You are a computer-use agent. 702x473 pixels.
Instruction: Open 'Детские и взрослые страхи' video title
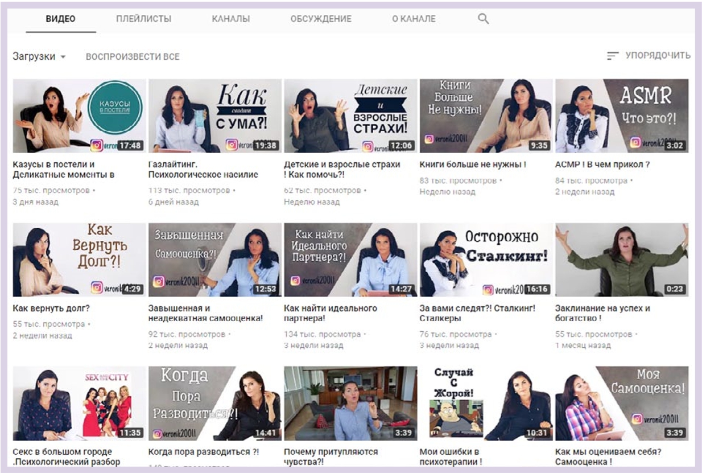click(x=341, y=169)
